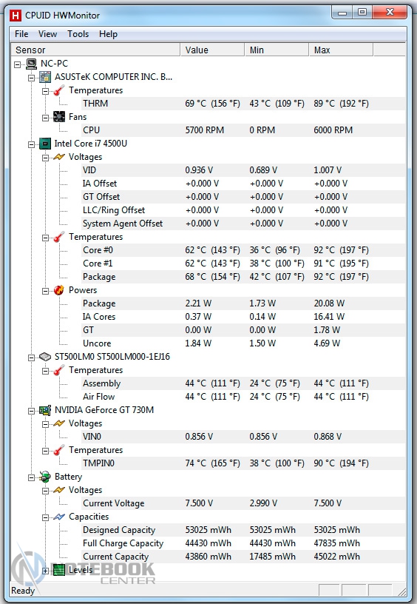Click the Min column header
Image resolution: width=417 pixels, height=604 pixels.
click(x=277, y=50)
